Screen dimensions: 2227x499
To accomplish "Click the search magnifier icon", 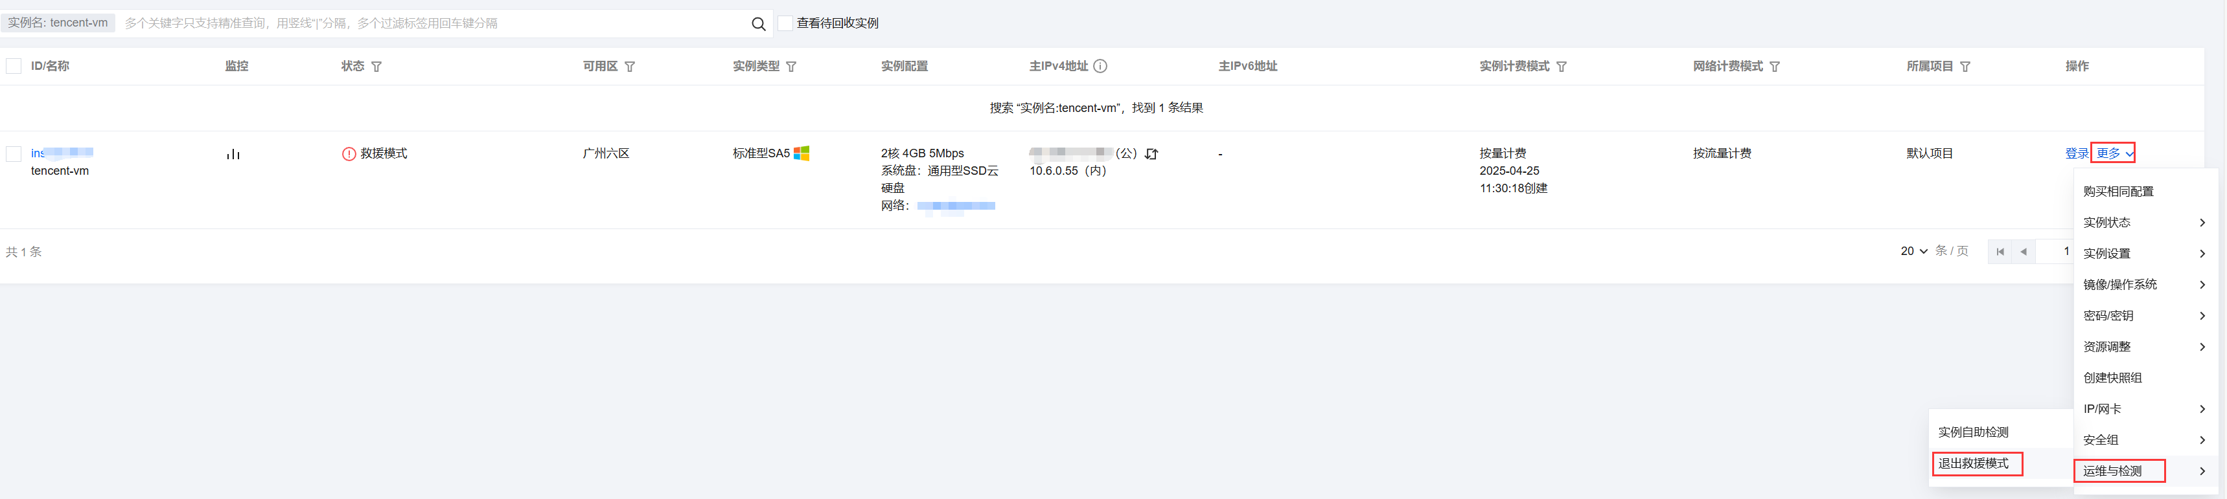I will (x=758, y=23).
